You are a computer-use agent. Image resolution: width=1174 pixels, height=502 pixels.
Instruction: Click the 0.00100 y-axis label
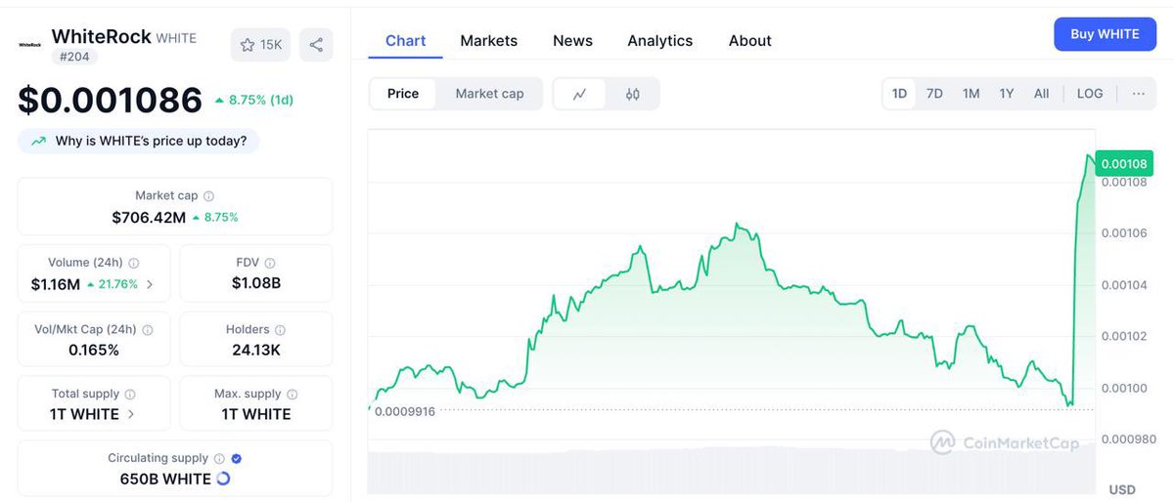pyautogui.click(x=1124, y=389)
